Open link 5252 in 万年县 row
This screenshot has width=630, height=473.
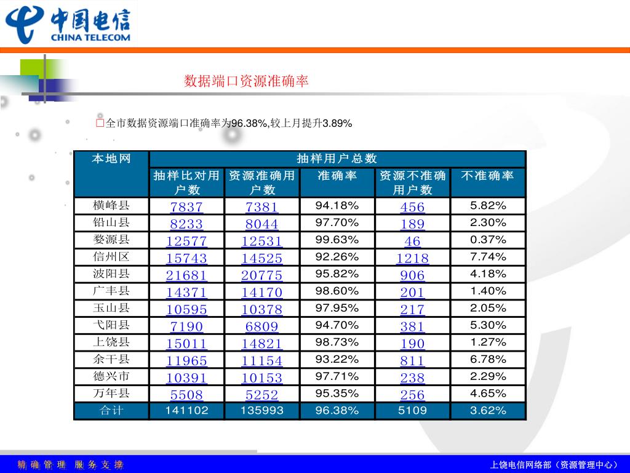[261, 395]
